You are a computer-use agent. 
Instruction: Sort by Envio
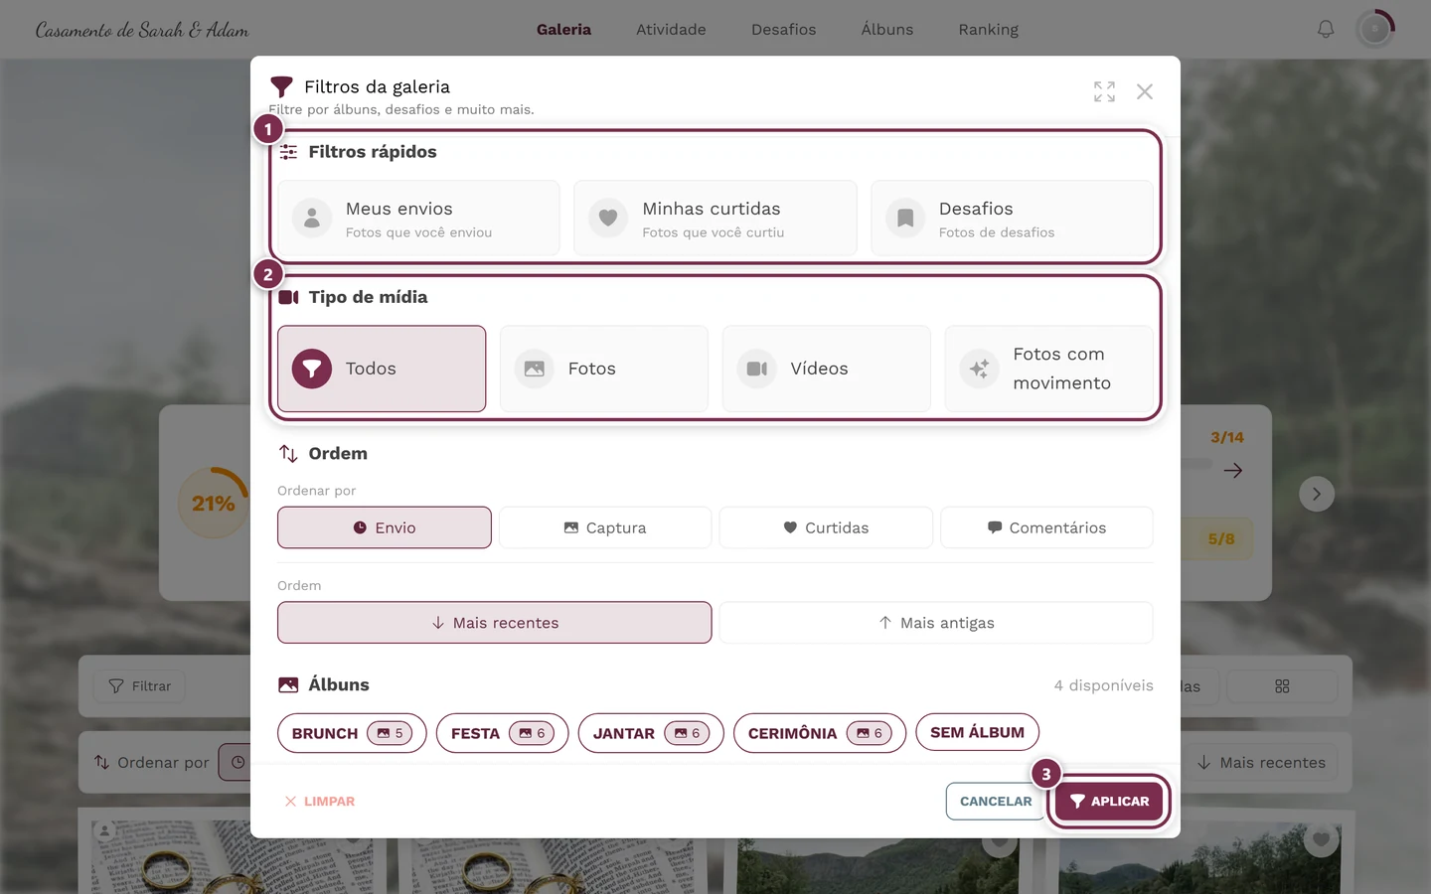pyautogui.click(x=385, y=527)
